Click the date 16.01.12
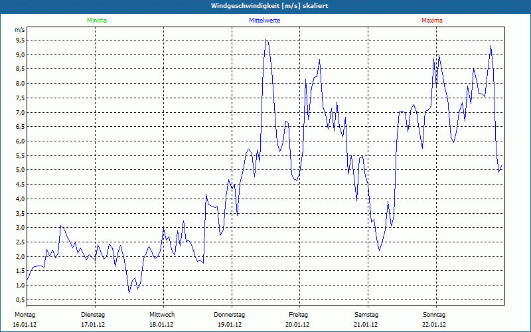Image resolution: width=531 pixels, height=332 pixels. [x=25, y=325]
